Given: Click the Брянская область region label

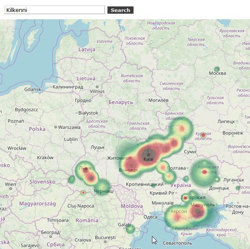Looking at the screenshot, I should 174,116.
